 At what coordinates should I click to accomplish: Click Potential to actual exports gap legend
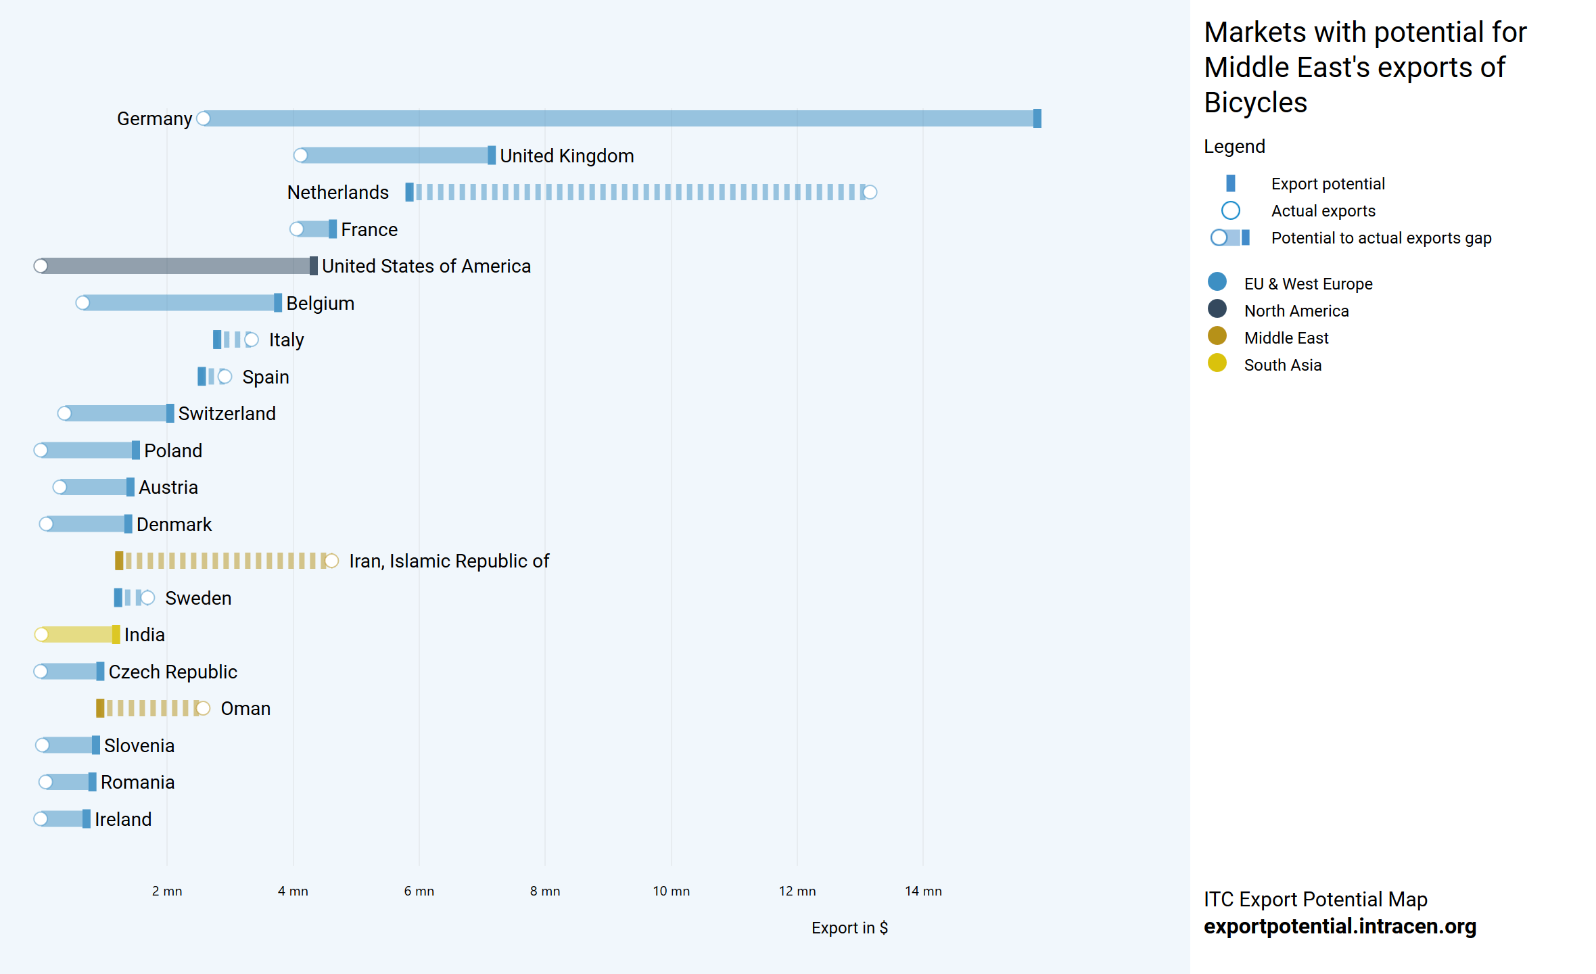click(1231, 237)
